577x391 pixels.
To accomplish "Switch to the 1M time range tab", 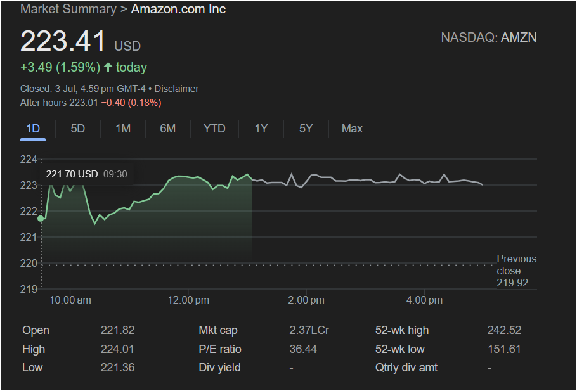I will (123, 129).
